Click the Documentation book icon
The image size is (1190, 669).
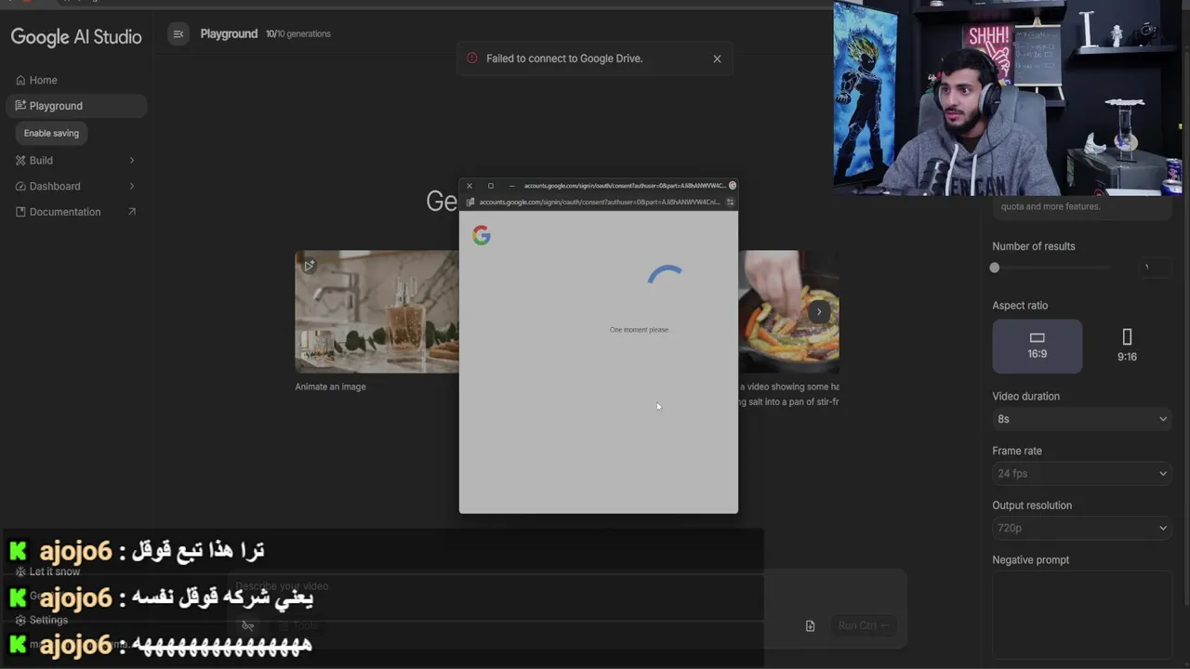point(20,212)
